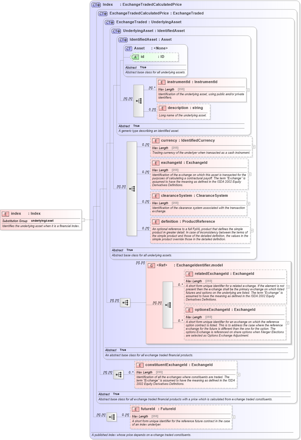This screenshot has width=301, height=440.
Task: Expand the instrumentId element
Action: tap(248, 90)
